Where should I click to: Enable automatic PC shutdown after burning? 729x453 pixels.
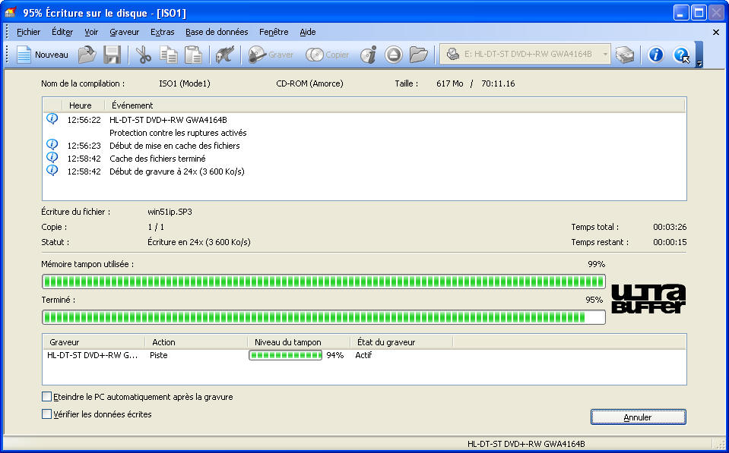click(x=47, y=397)
